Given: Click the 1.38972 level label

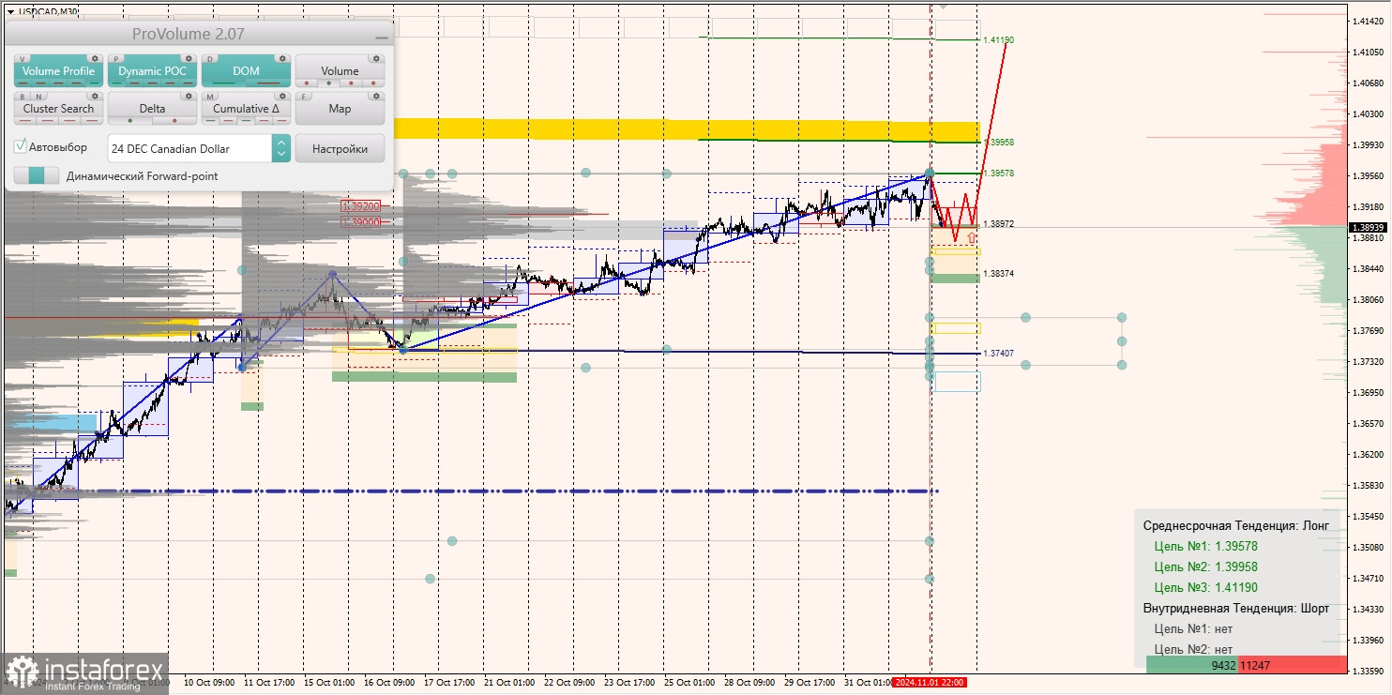Looking at the screenshot, I should pyautogui.click(x=998, y=225).
